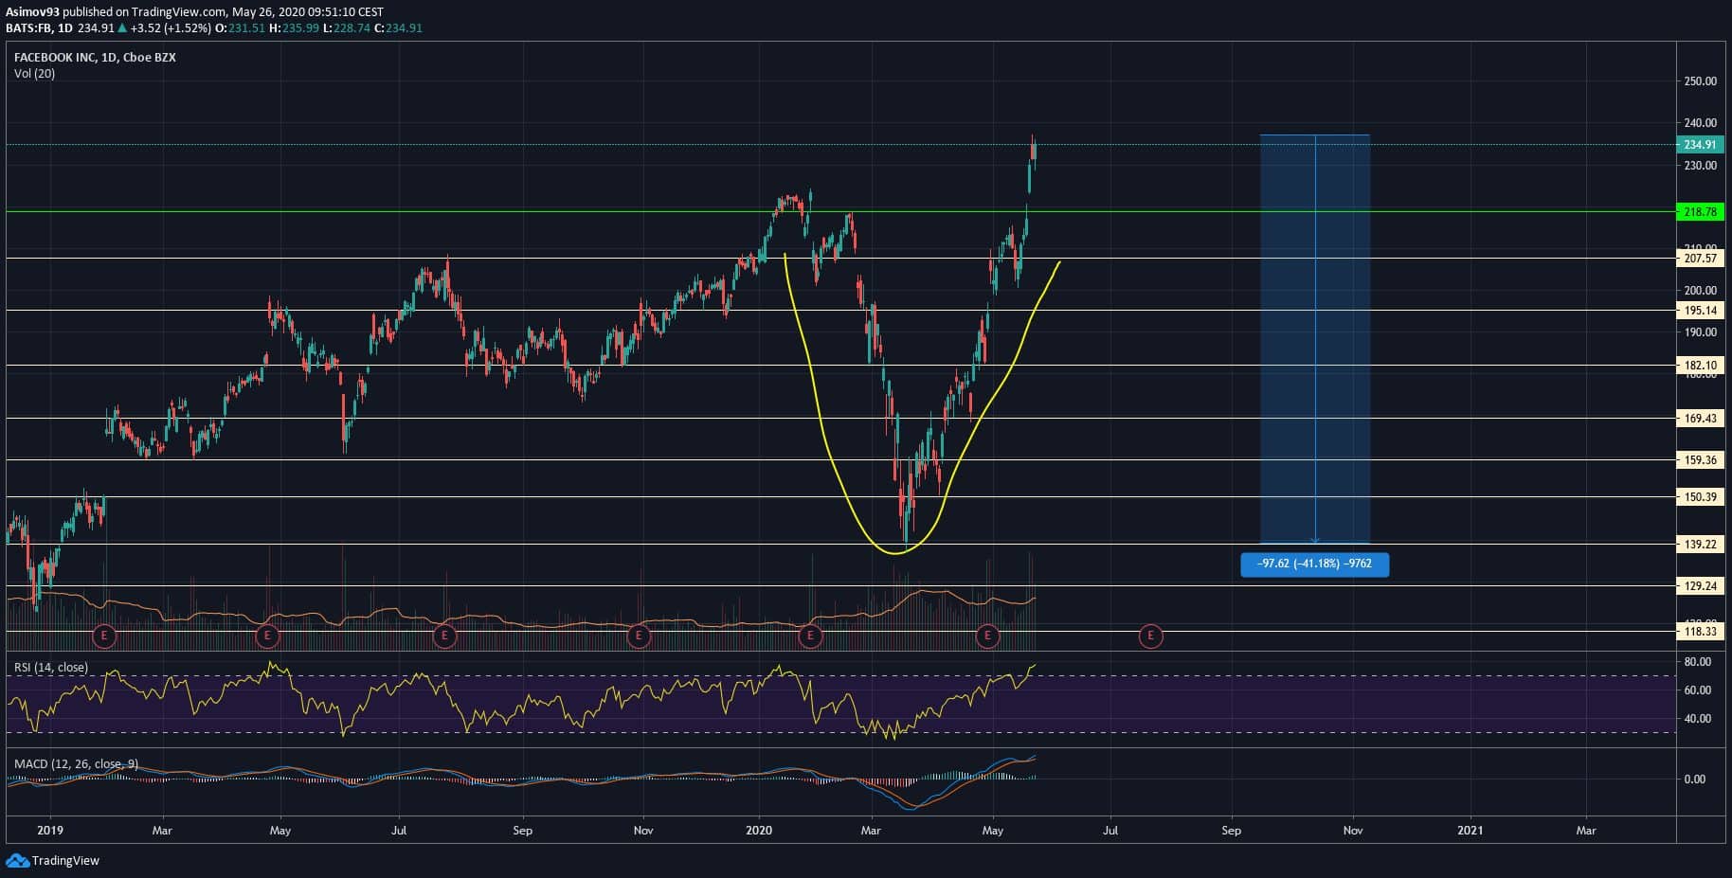Viewport: 1732px width, 878px height.
Task: Click the 2021 label on time axis
Action: click(1470, 831)
